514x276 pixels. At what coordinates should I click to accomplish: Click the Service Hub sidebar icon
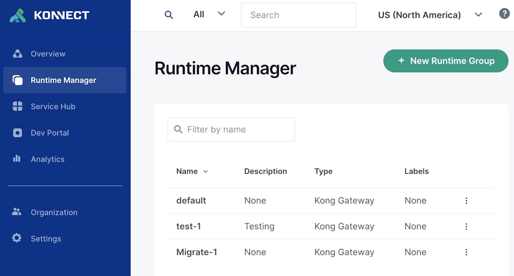pos(18,106)
